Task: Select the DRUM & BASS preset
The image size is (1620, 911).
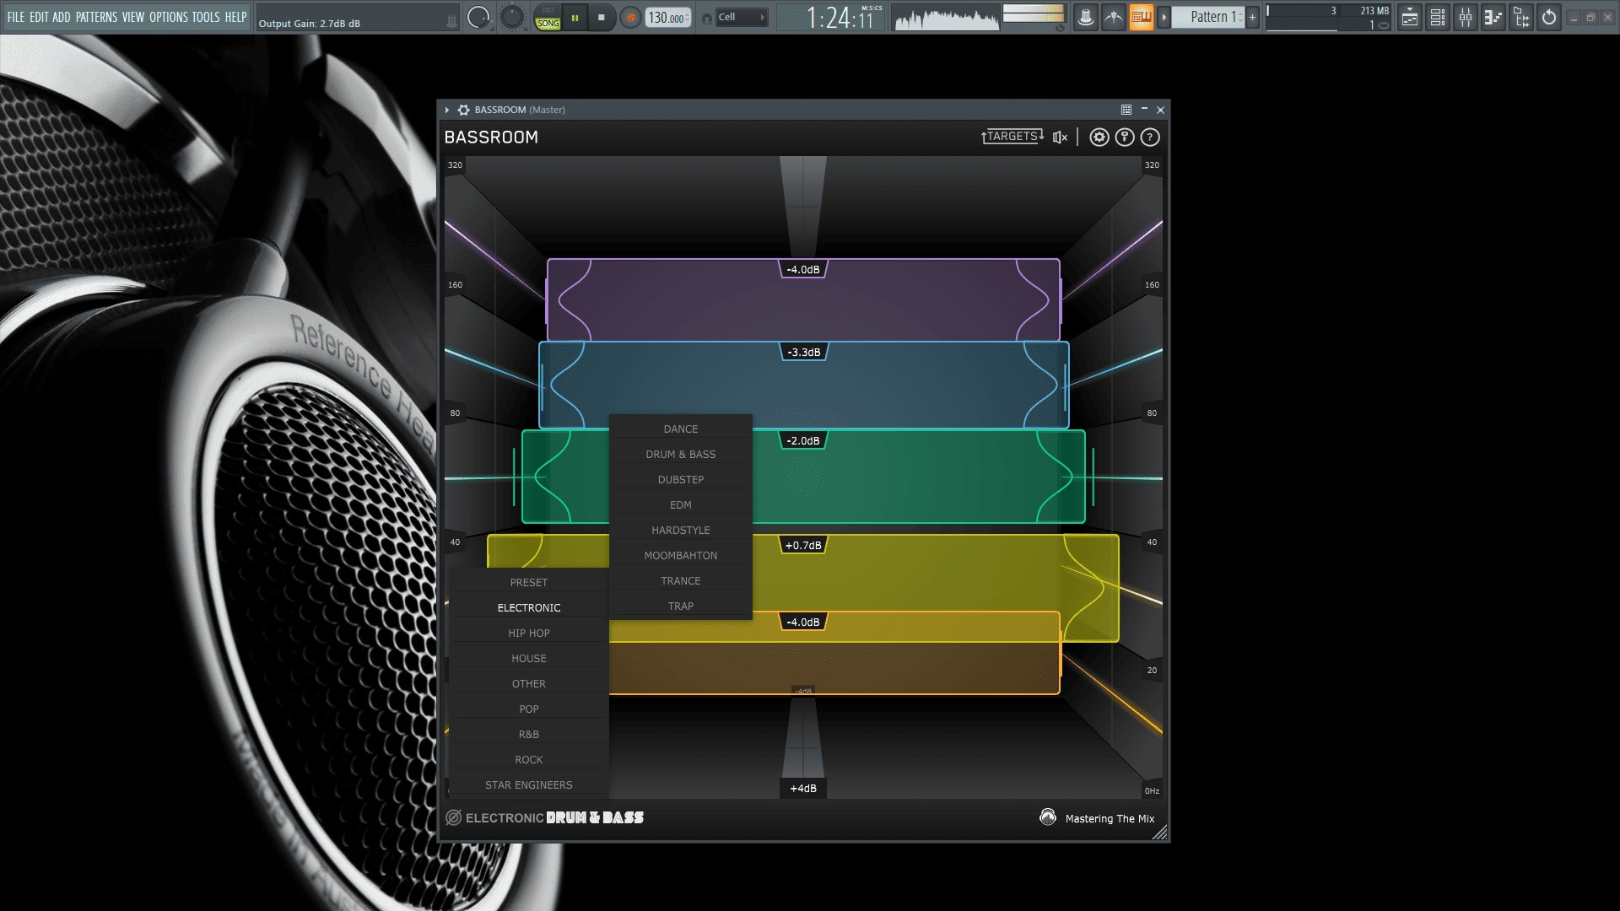Action: (681, 455)
